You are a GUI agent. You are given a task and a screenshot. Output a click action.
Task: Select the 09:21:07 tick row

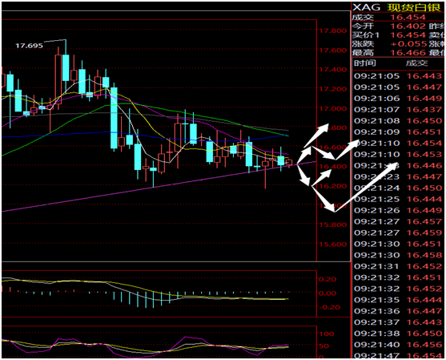(398, 110)
